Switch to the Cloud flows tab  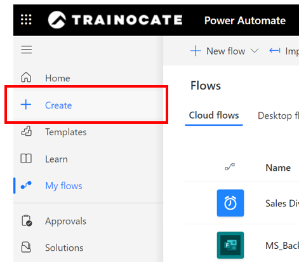[214, 116]
